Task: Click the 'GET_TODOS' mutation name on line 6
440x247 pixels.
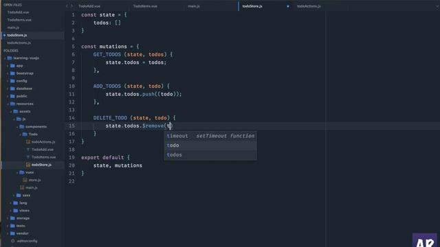Action: click(x=107, y=54)
